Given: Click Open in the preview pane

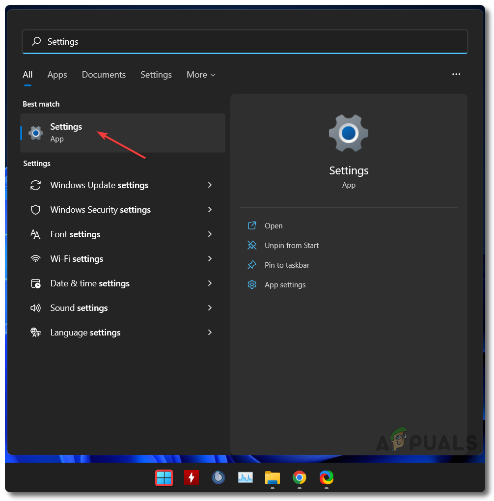Looking at the screenshot, I should [x=274, y=226].
